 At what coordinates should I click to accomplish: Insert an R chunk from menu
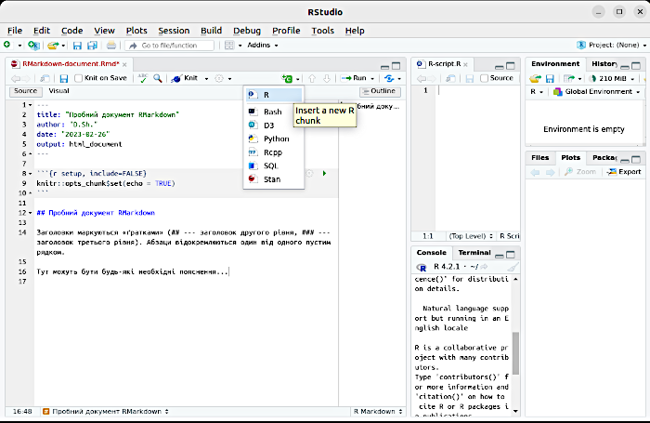[x=274, y=95]
